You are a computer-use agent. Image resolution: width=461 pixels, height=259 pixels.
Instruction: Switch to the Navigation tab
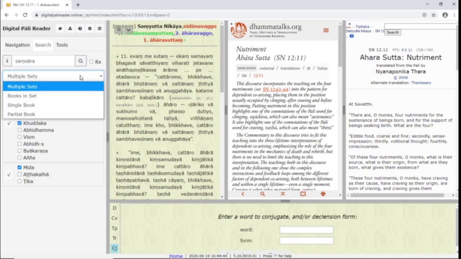[17, 45]
